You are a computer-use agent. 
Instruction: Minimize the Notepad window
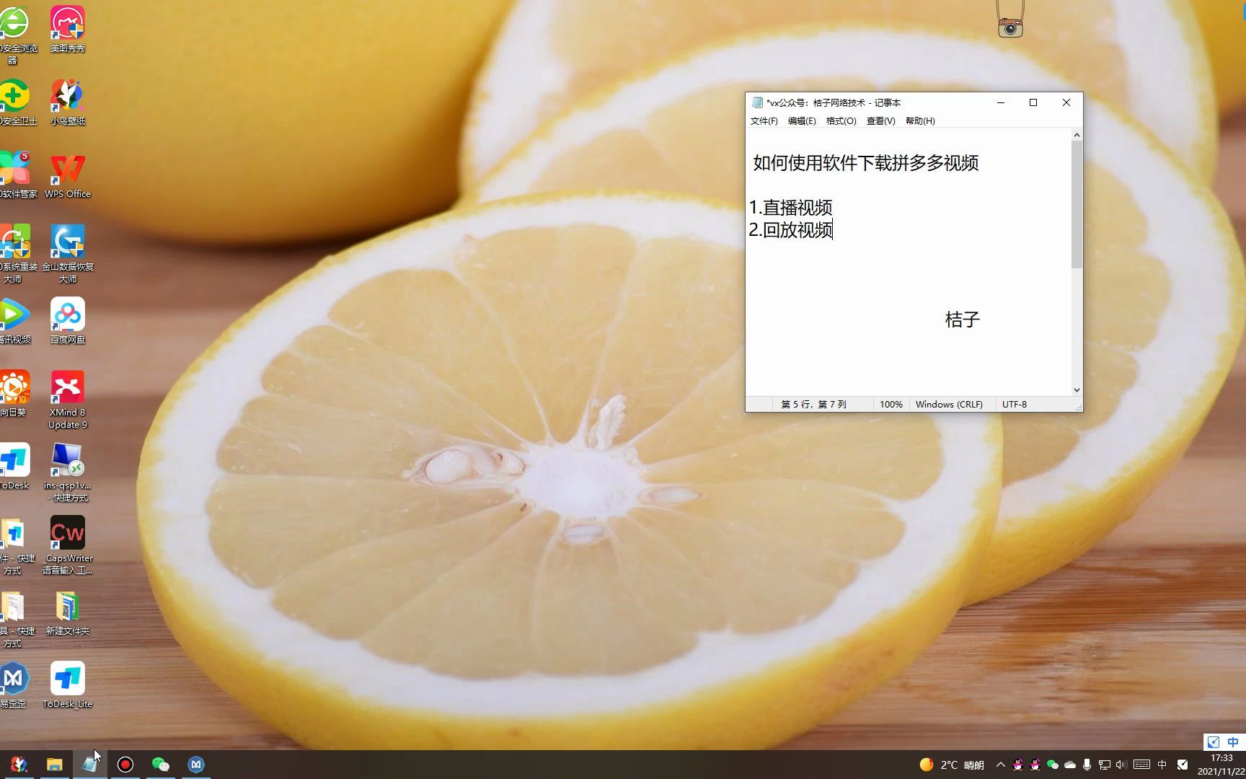(x=1001, y=102)
